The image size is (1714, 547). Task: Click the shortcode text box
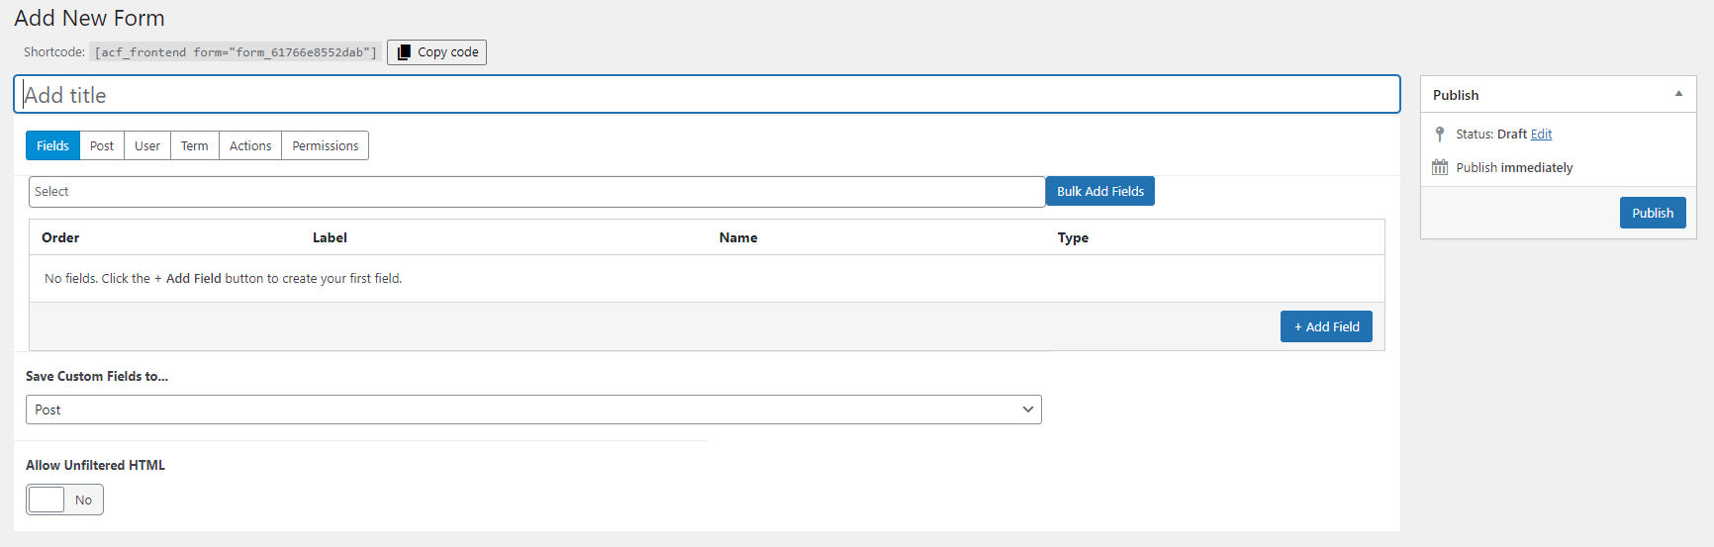point(236,52)
